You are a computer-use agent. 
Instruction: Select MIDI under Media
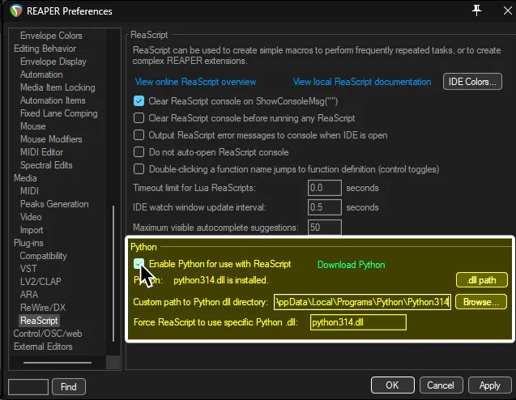click(30, 191)
